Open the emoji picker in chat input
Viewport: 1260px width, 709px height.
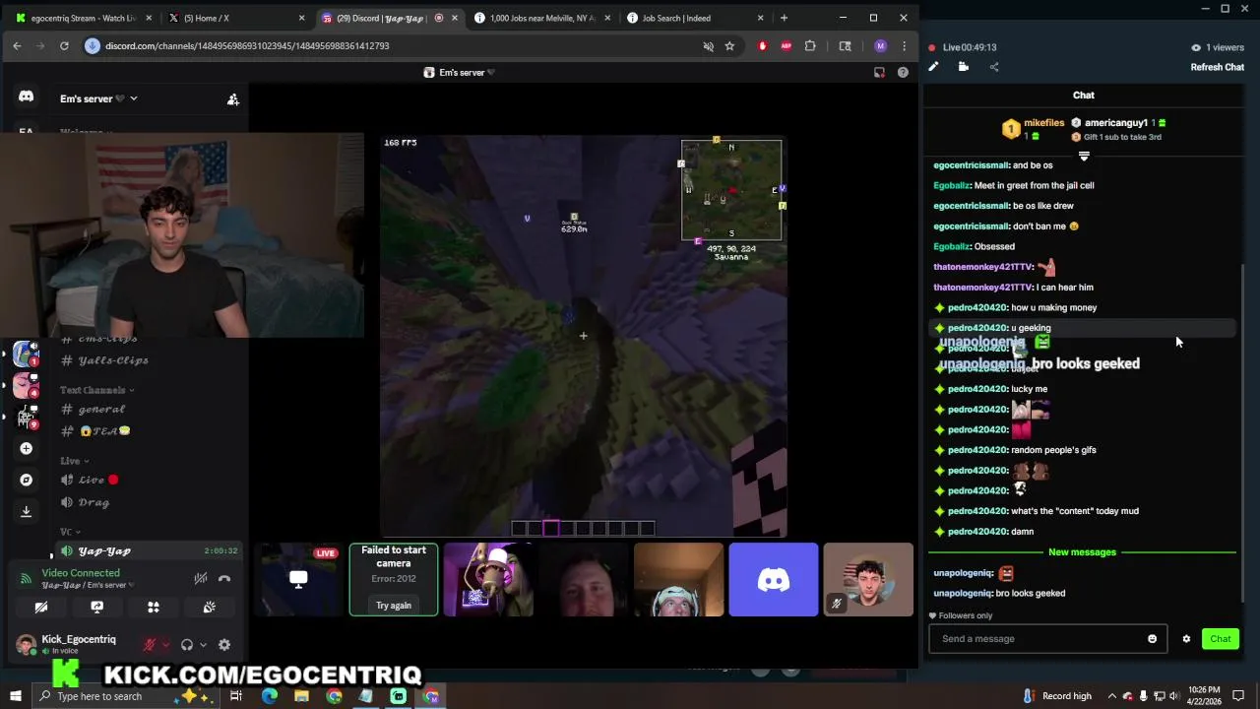1153,639
